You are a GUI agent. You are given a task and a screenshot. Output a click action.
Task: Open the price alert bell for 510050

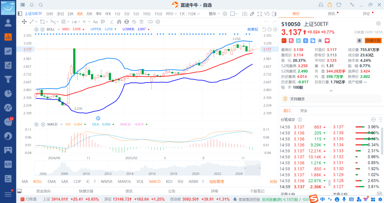pyautogui.click(x=359, y=40)
